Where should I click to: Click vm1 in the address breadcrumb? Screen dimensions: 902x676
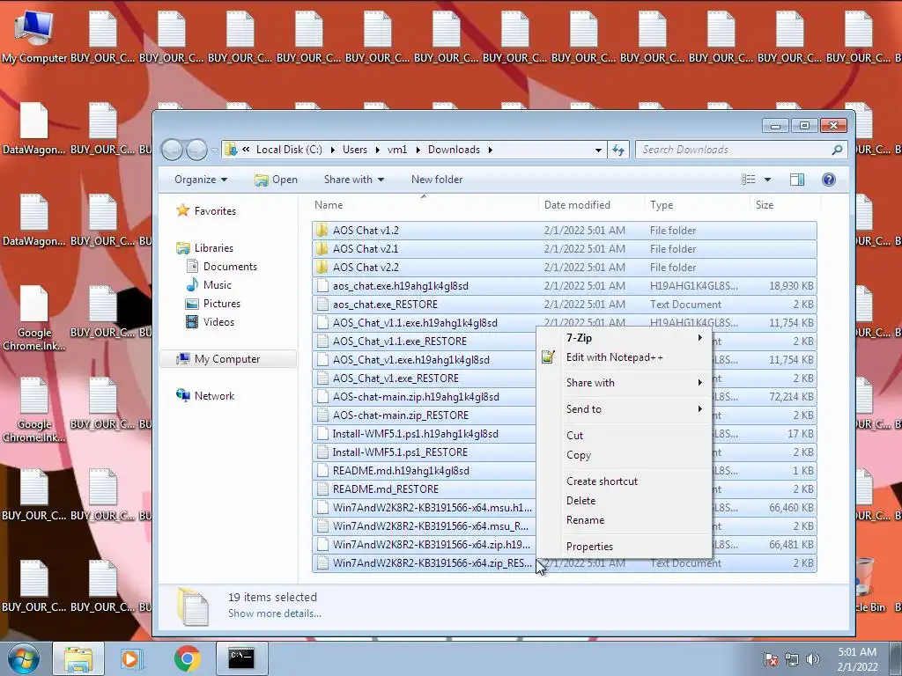(x=397, y=150)
